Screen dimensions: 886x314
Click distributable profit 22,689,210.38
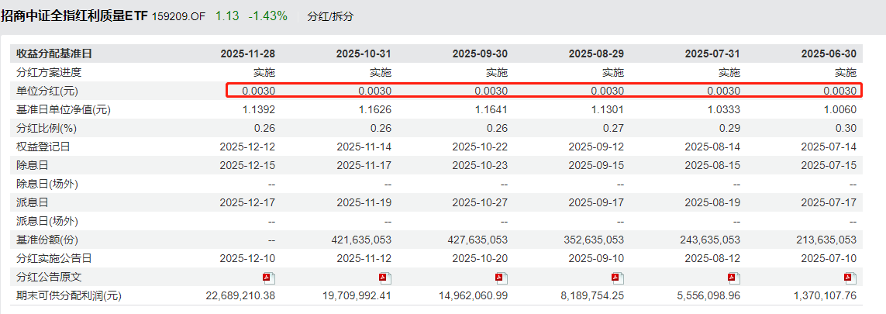(241, 295)
